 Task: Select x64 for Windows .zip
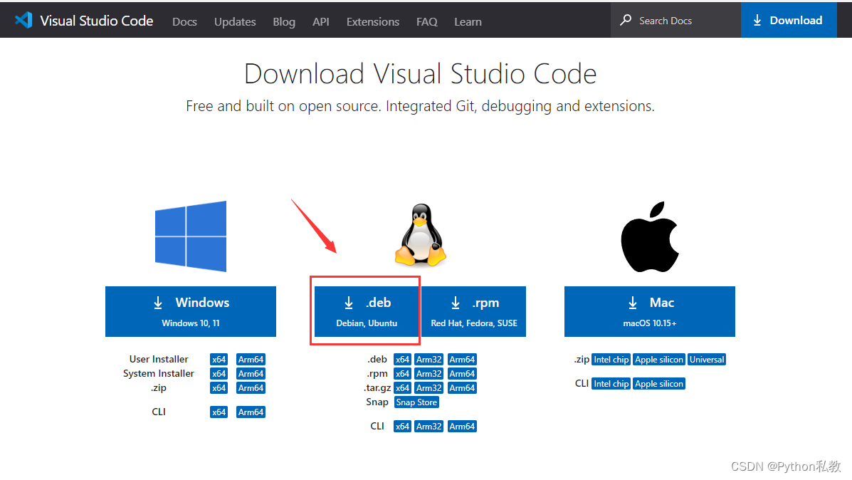tap(219, 388)
